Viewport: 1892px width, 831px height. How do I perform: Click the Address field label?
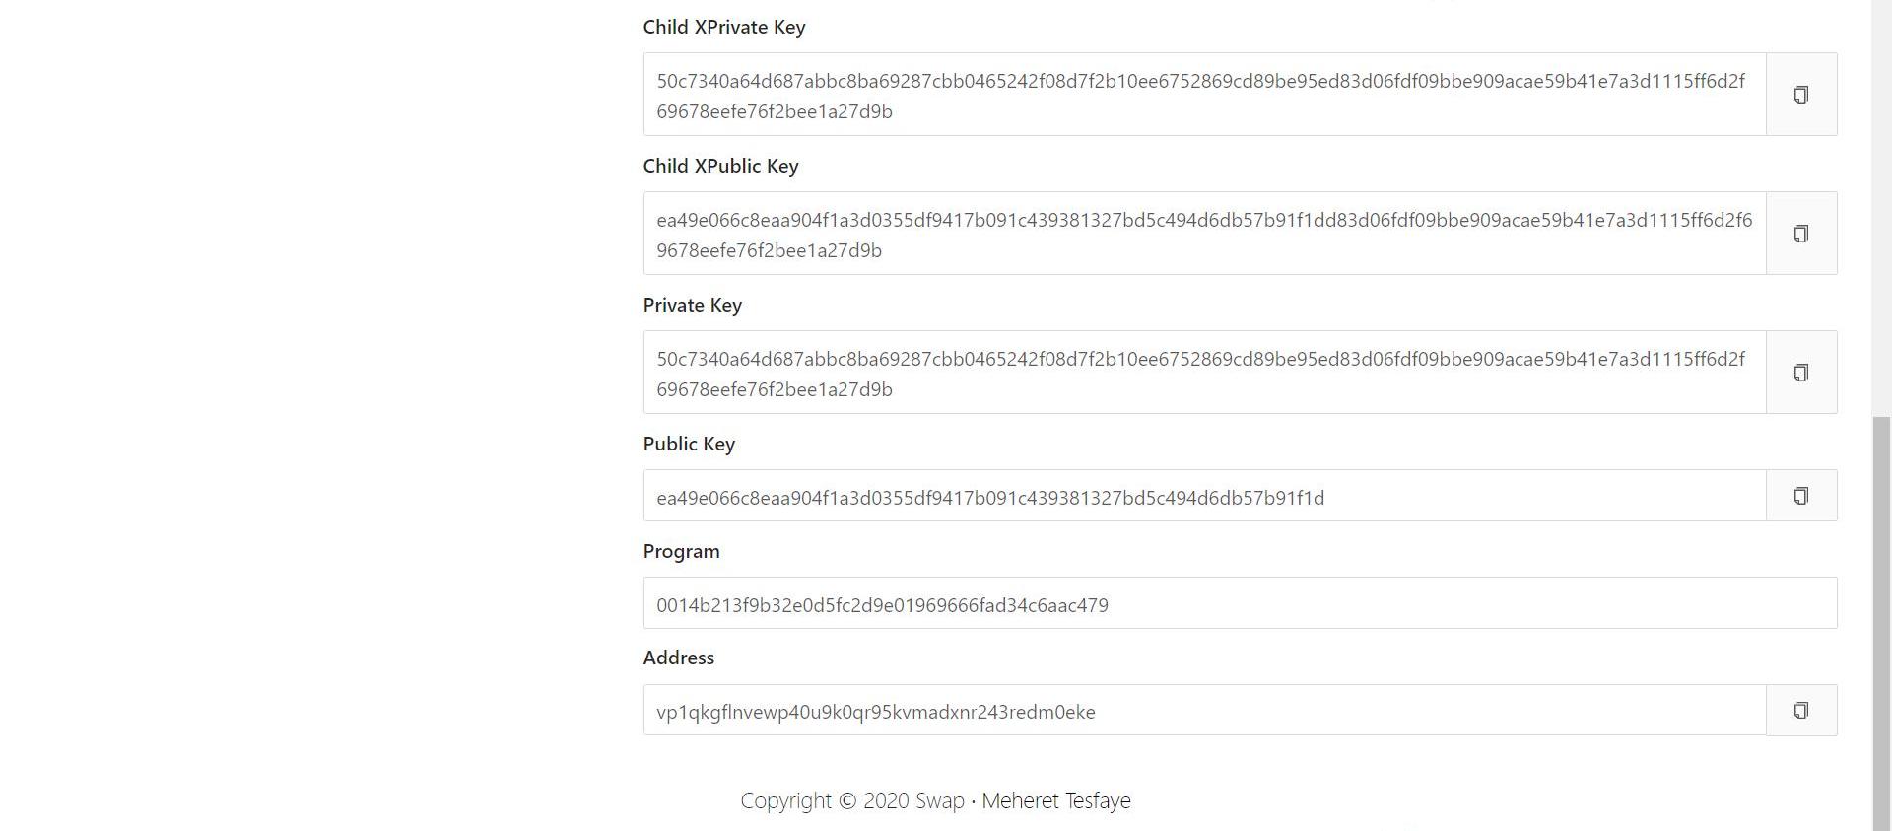[x=678, y=658]
